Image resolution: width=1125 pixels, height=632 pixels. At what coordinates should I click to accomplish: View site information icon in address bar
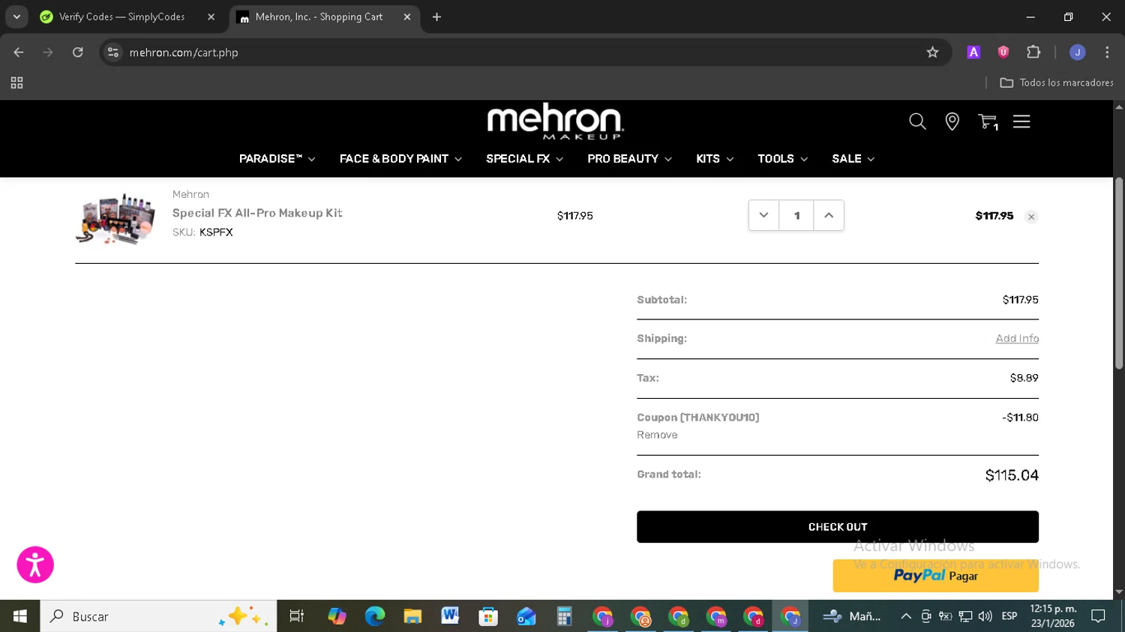[113, 52]
